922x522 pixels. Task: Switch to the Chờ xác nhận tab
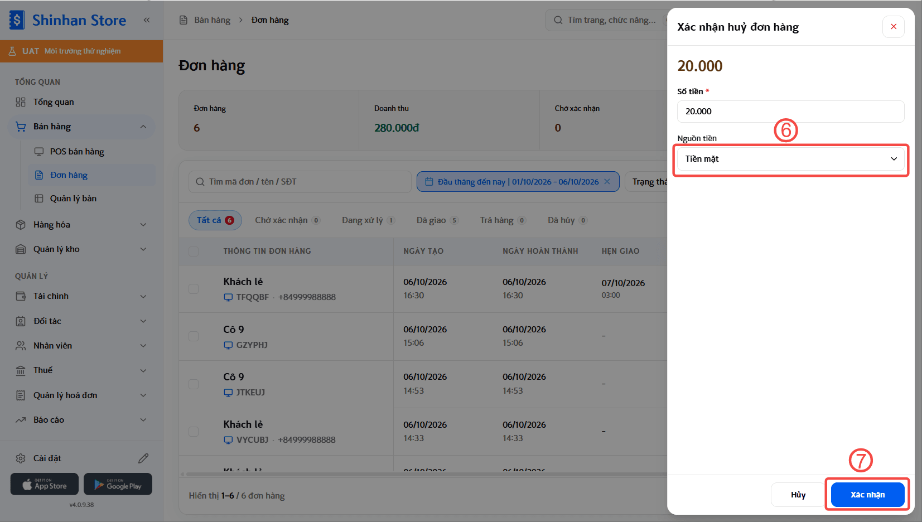click(x=287, y=220)
